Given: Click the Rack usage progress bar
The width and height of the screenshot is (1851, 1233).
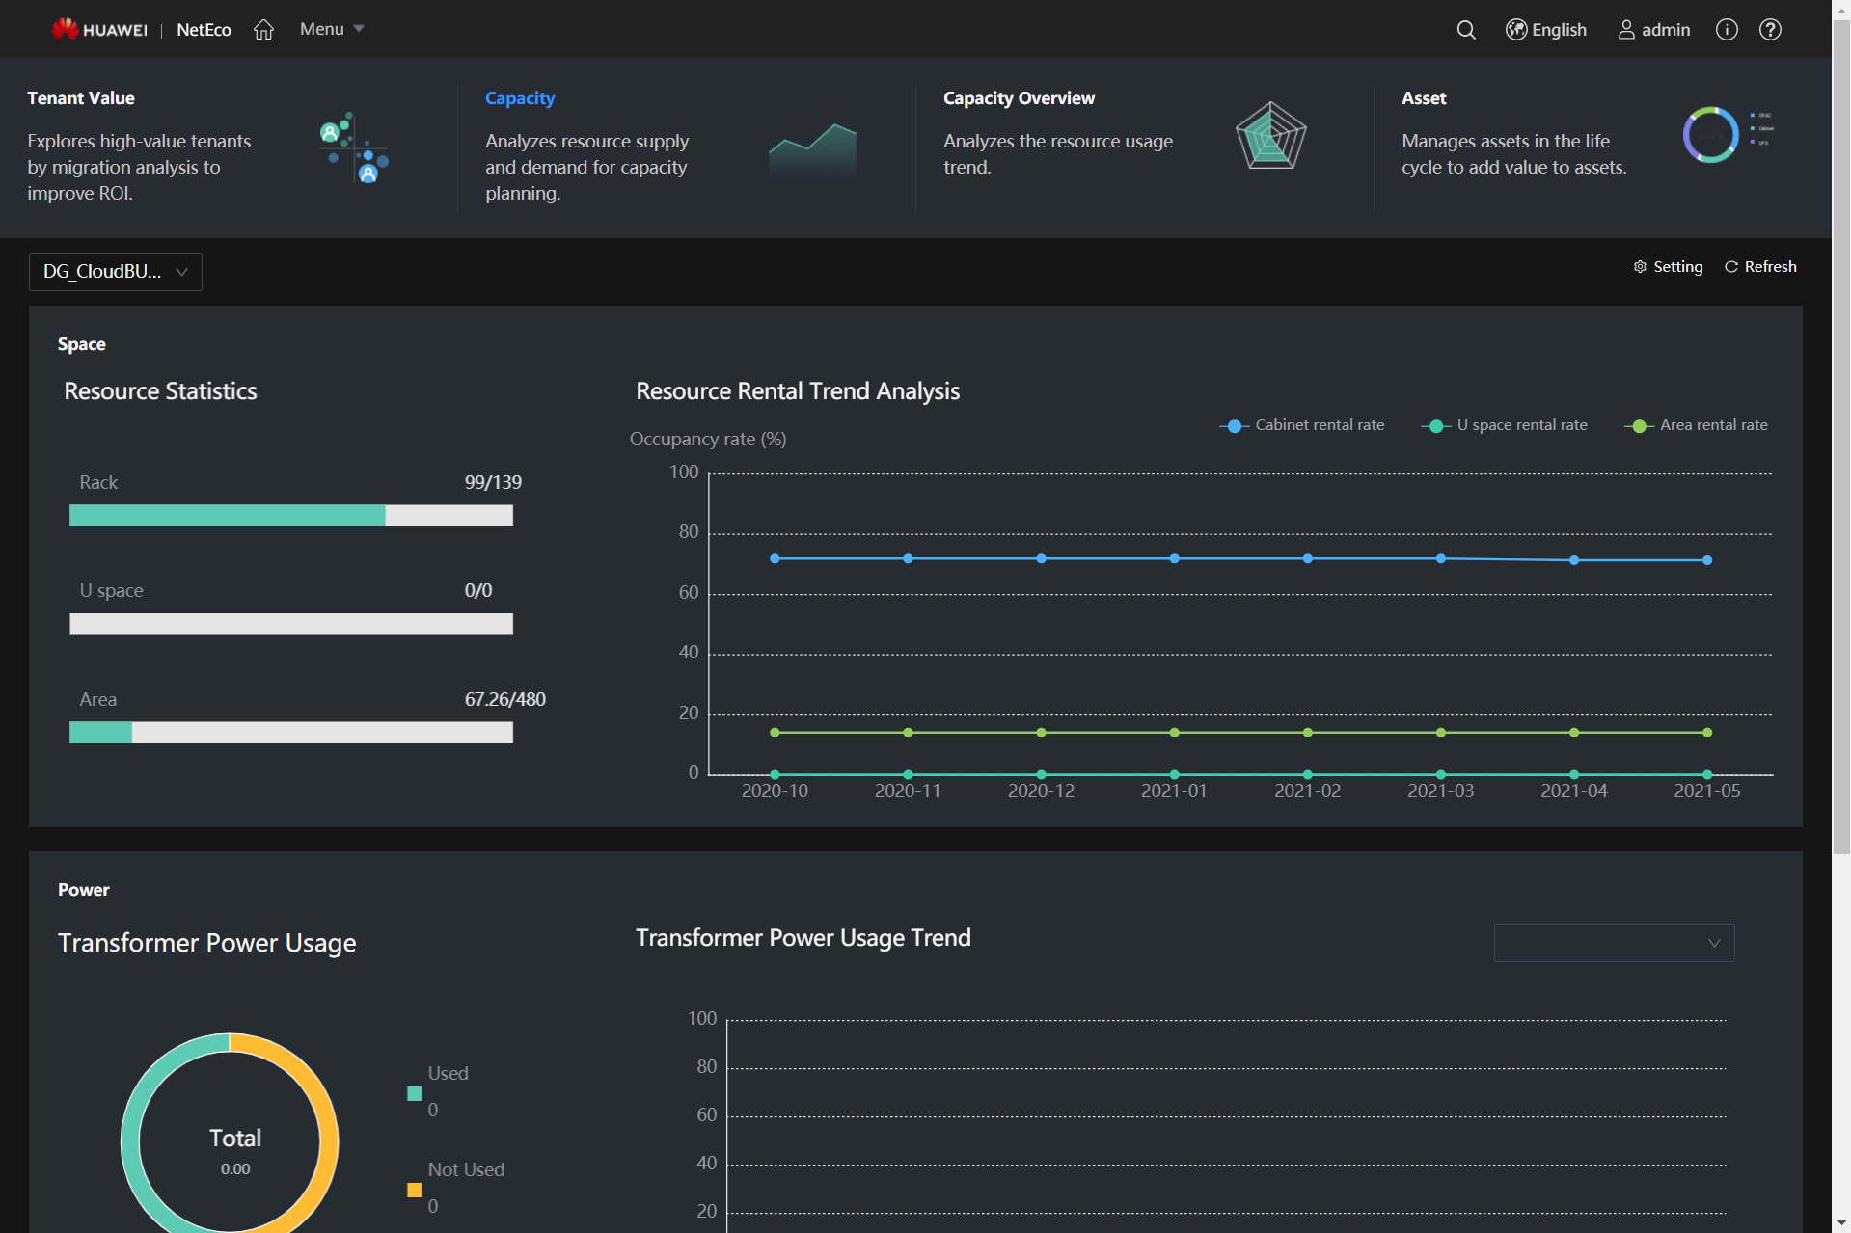Looking at the screenshot, I should (290, 516).
